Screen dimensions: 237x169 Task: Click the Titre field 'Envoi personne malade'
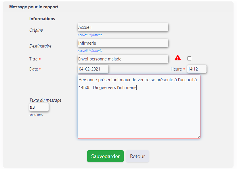[x=123, y=59]
